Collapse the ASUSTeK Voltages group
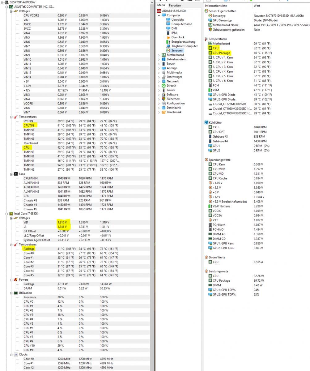The image size is (310, 371). 11,11
